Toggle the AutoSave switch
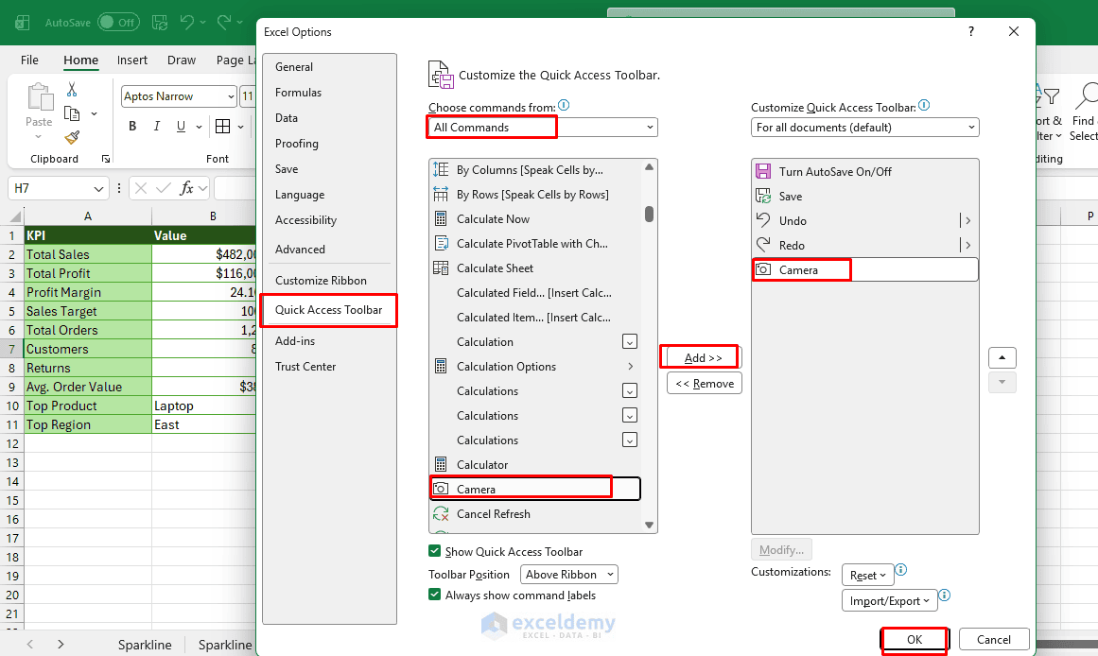This screenshot has height=656, width=1098. click(118, 23)
